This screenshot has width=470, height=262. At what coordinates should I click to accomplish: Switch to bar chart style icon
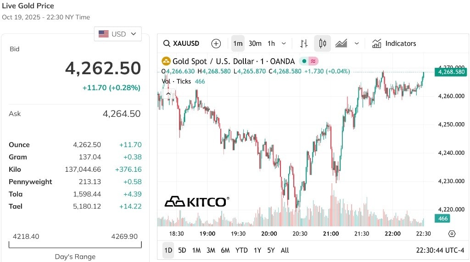click(304, 44)
